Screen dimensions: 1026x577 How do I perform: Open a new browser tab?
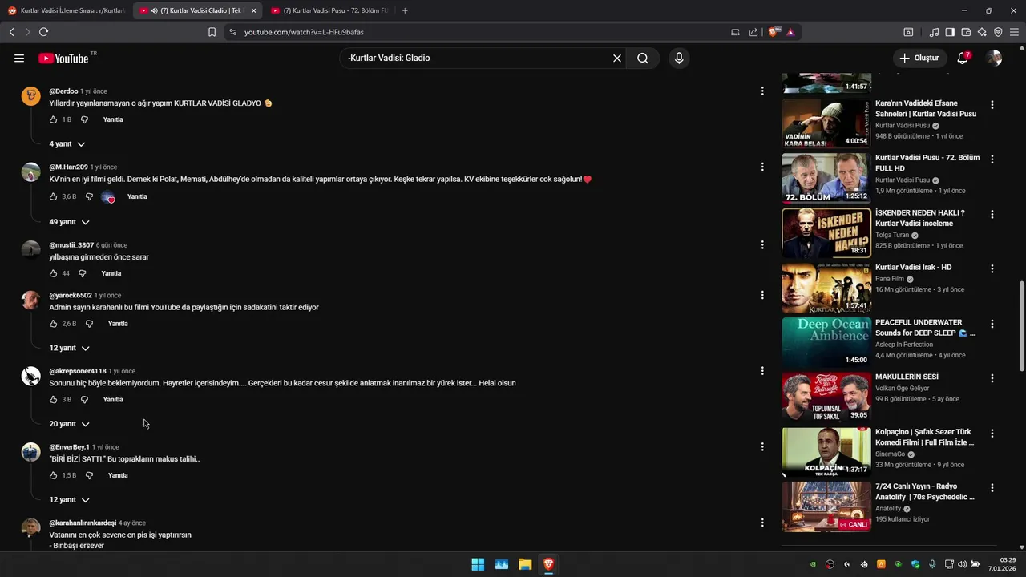[405, 10]
